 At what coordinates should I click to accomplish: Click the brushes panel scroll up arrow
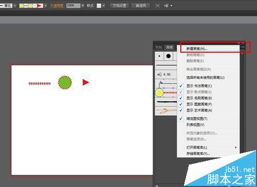242,53
